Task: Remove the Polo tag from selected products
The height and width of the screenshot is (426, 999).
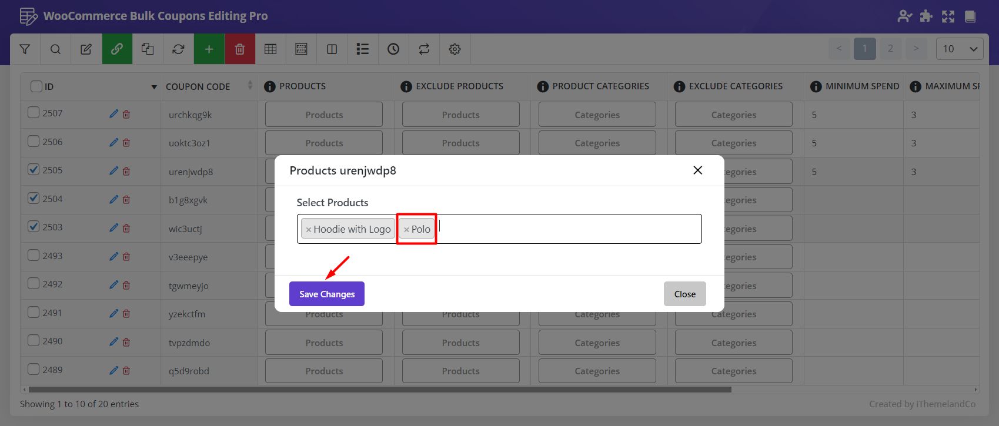Action: coord(406,230)
